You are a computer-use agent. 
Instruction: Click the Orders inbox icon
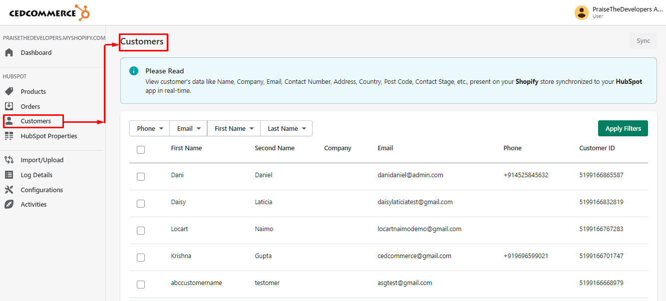click(9, 106)
